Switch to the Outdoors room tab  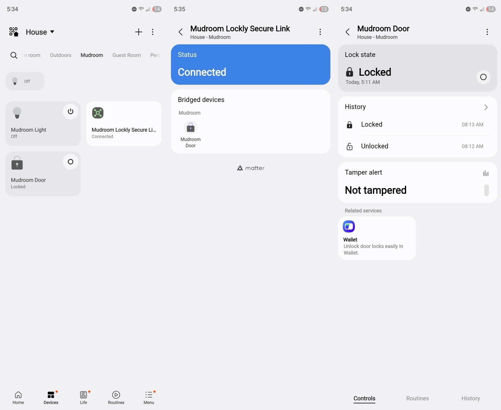pos(61,55)
